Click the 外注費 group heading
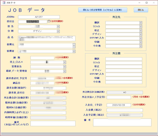Screen dimensions: 158x136 click(116, 53)
